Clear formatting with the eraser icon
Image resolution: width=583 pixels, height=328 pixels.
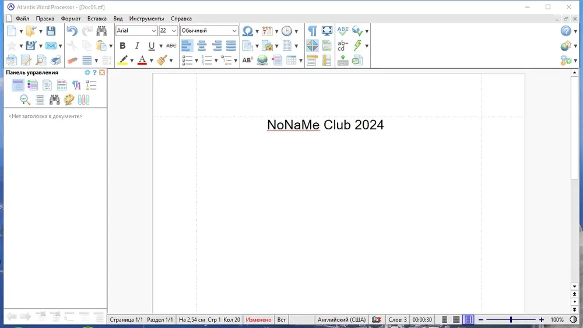(x=72, y=60)
